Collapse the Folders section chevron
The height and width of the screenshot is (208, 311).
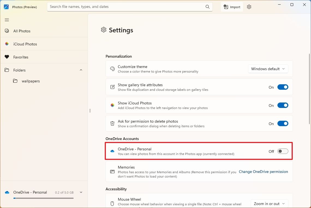[81, 70]
